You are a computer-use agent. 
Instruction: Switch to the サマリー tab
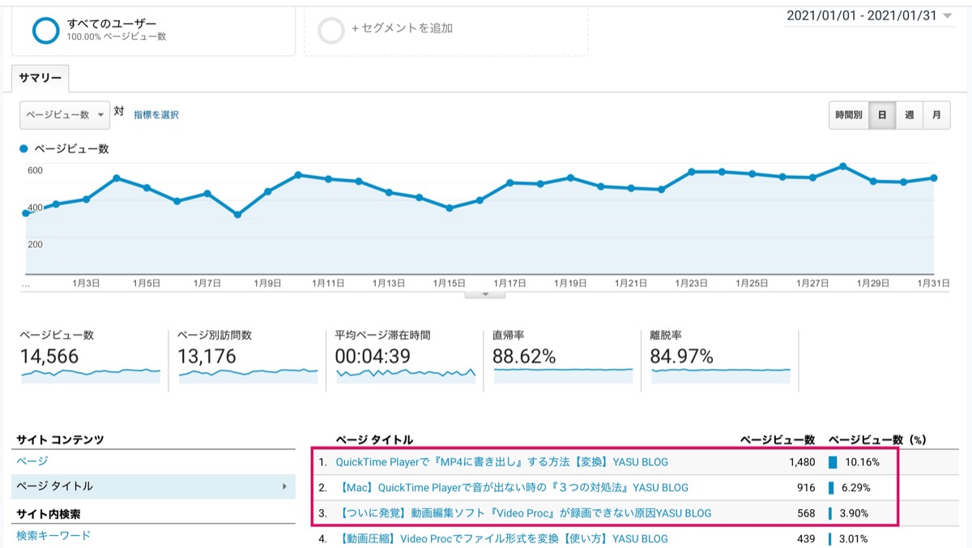pyautogui.click(x=40, y=78)
